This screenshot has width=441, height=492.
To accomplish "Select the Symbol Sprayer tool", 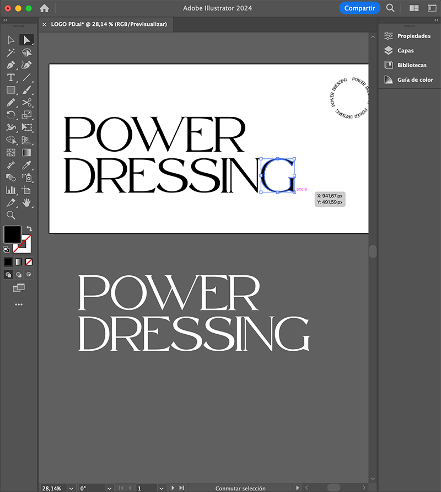I will point(26,178).
